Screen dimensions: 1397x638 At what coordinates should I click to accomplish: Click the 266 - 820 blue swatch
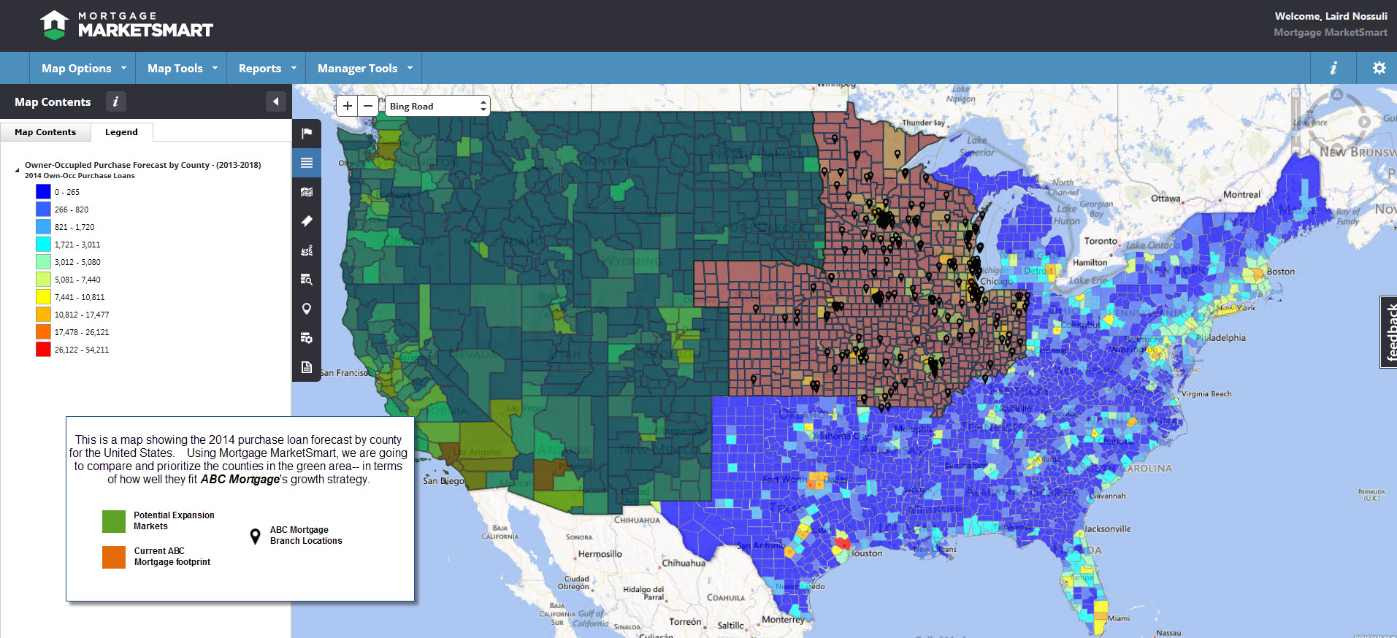coord(43,210)
